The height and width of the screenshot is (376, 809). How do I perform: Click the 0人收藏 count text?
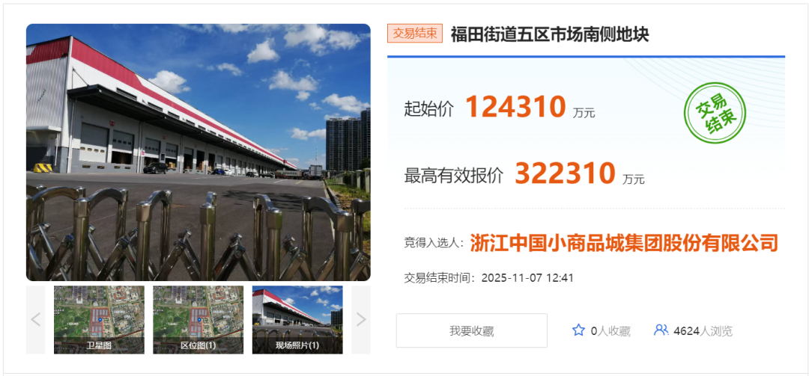pos(610,330)
